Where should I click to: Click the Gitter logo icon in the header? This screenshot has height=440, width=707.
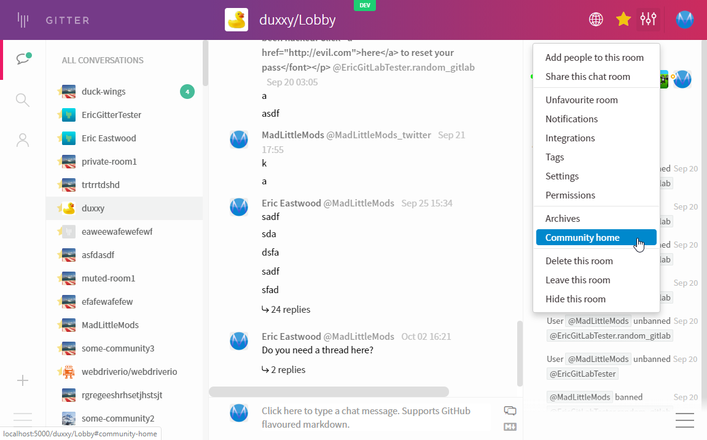coord(23,20)
